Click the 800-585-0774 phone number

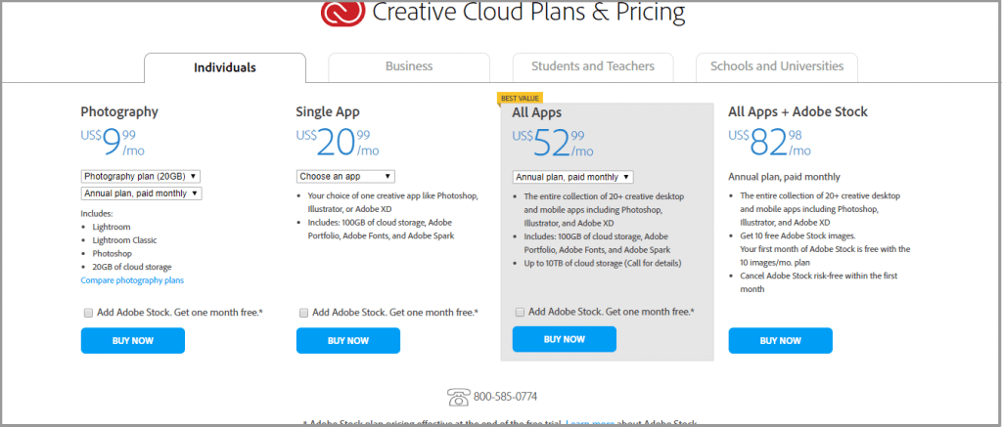tap(505, 397)
